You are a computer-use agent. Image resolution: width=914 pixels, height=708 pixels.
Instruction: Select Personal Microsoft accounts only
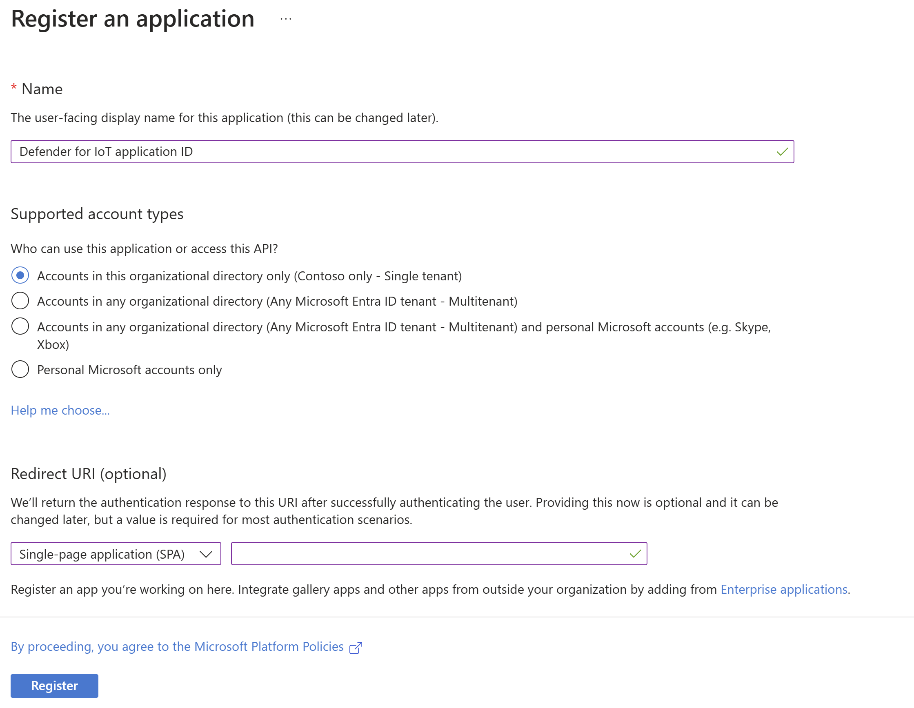(x=20, y=369)
